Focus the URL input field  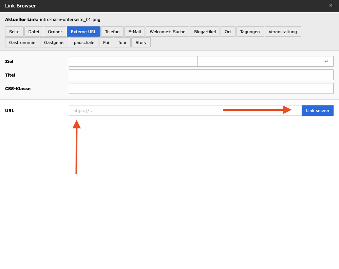point(185,110)
